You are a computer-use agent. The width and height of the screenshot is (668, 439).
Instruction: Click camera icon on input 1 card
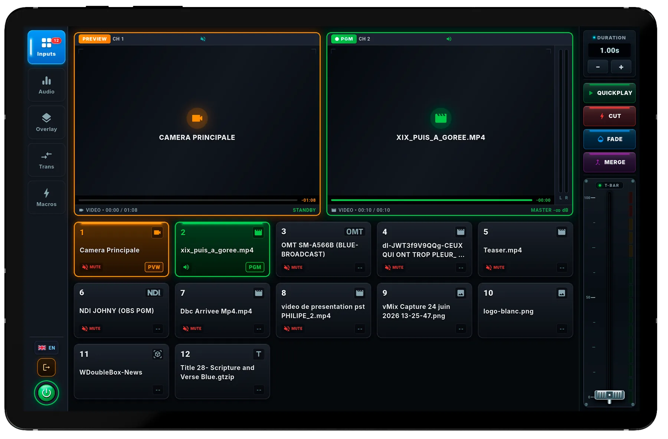pos(157,233)
